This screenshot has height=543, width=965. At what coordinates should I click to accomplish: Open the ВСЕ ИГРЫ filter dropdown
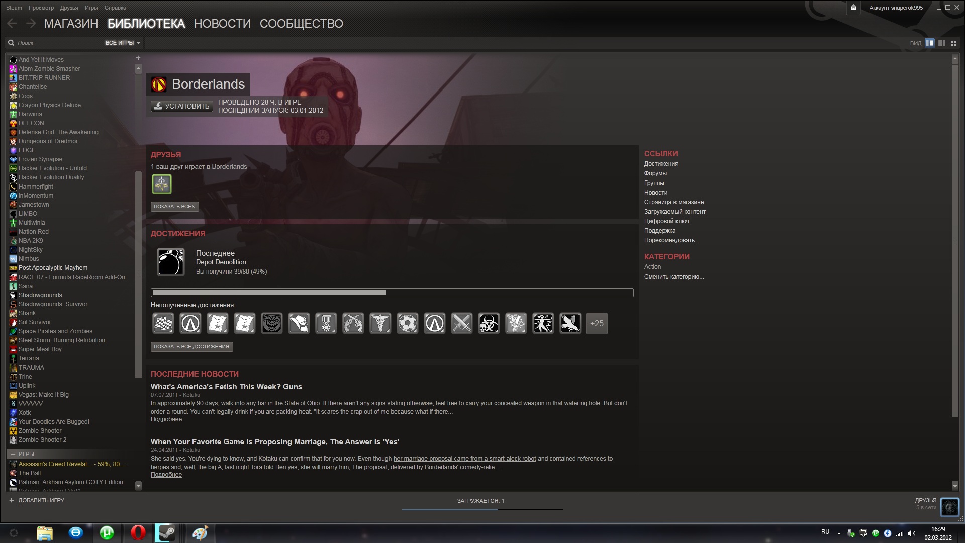coord(122,43)
